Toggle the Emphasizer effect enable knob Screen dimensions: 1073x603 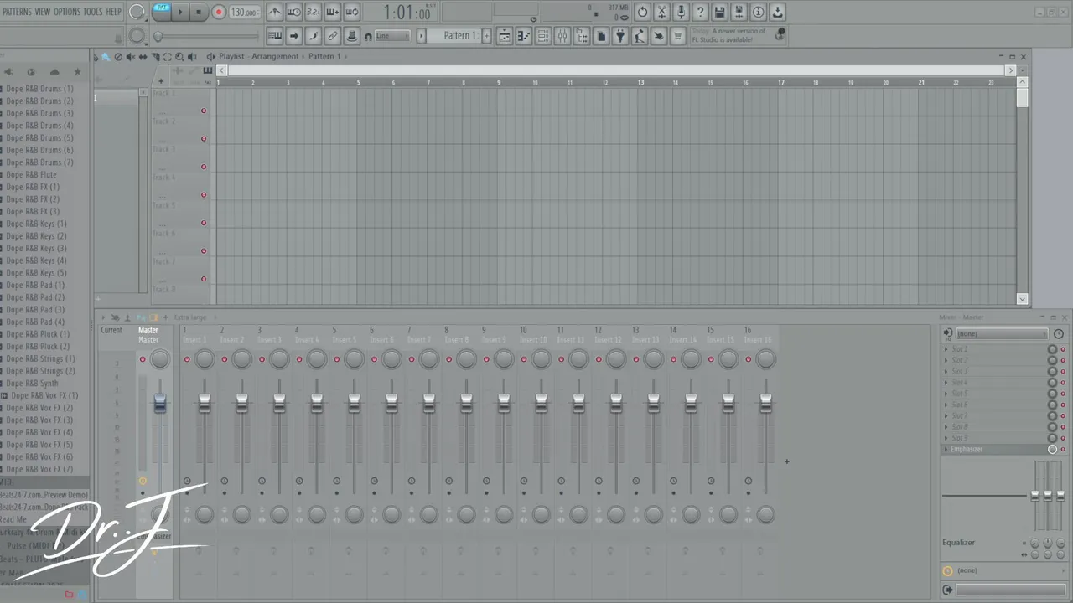point(1052,450)
